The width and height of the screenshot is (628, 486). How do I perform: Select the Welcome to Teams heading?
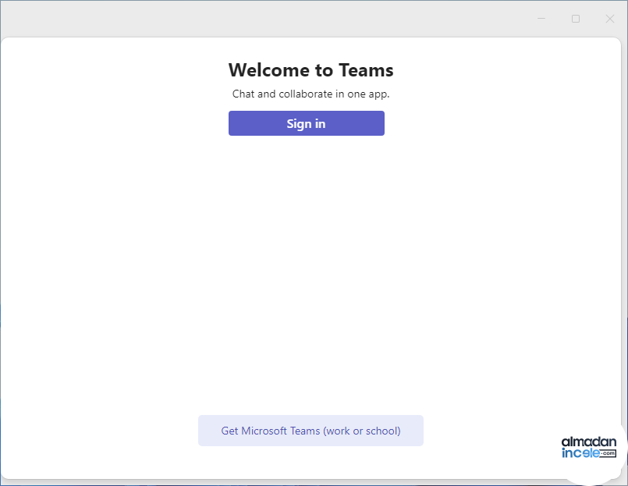(310, 70)
